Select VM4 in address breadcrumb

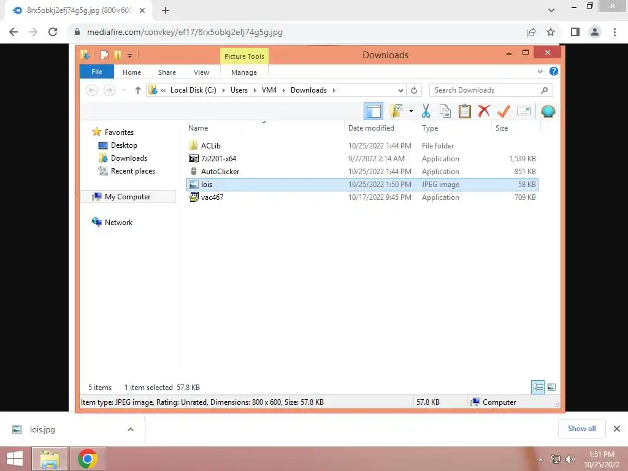(269, 90)
